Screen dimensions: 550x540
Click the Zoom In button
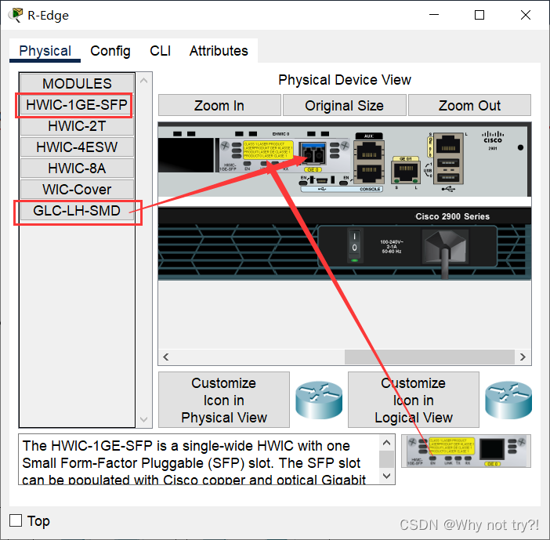(x=219, y=105)
